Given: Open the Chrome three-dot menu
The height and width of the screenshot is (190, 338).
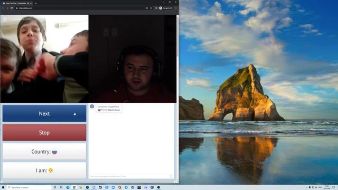Looking at the screenshot, I should point(176,8).
